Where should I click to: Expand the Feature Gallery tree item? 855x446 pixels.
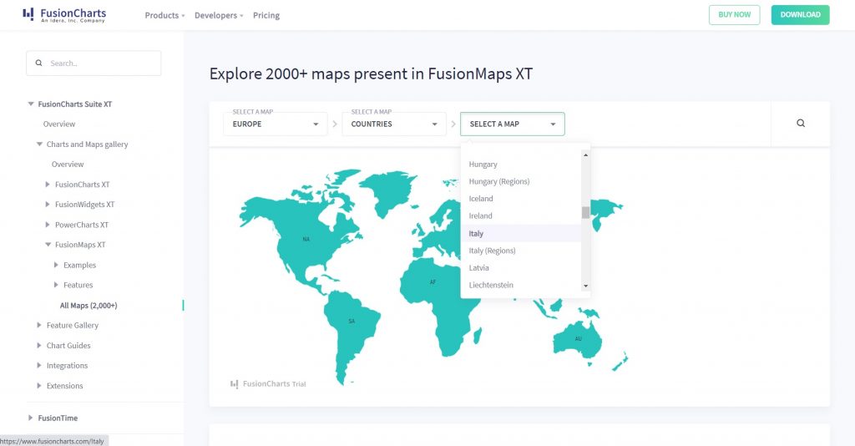pyautogui.click(x=39, y=326)
